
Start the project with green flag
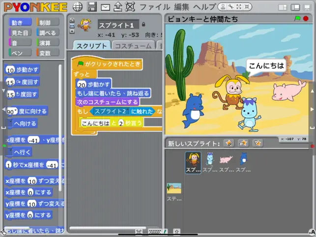[297, 19]
